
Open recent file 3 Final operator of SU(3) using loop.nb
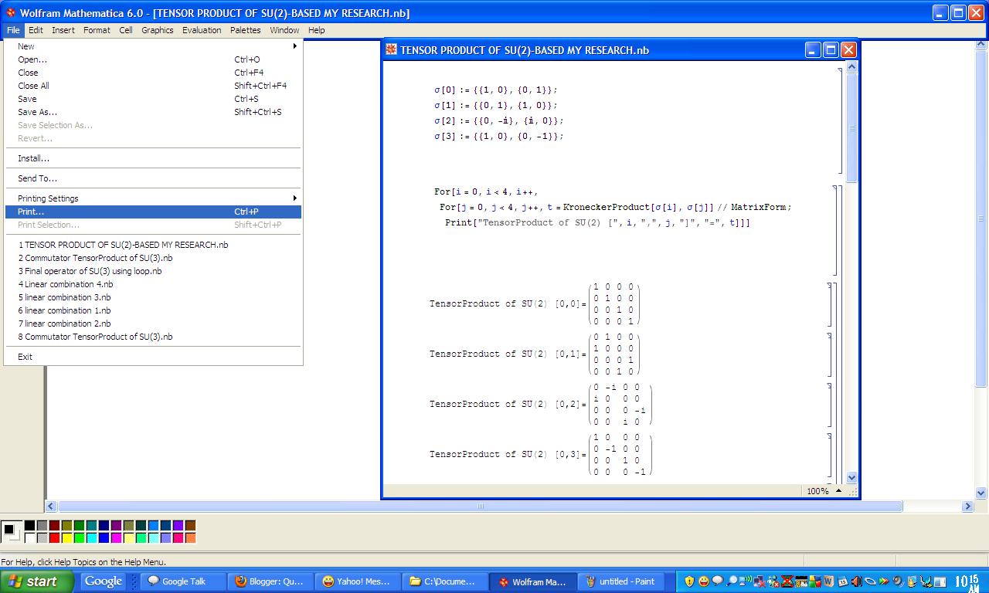[153, 271]
